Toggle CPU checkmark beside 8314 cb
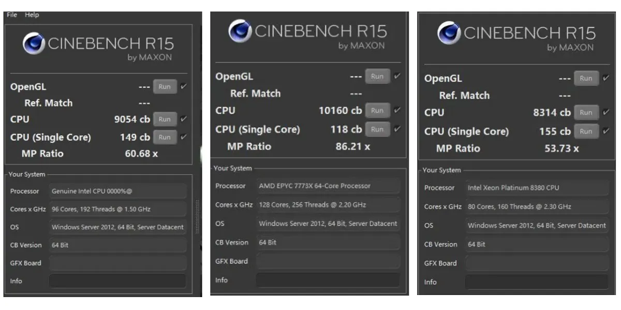Viewport: 621px width, 310px height. [x=606, y=113]
